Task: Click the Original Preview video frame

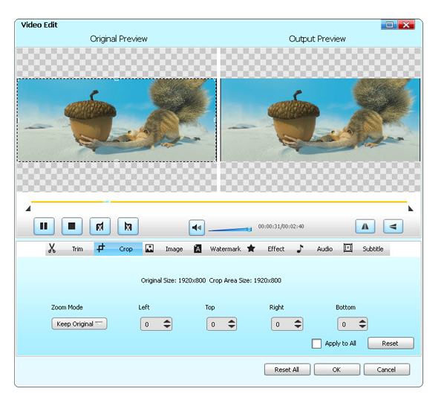Action: coord(117,120)
